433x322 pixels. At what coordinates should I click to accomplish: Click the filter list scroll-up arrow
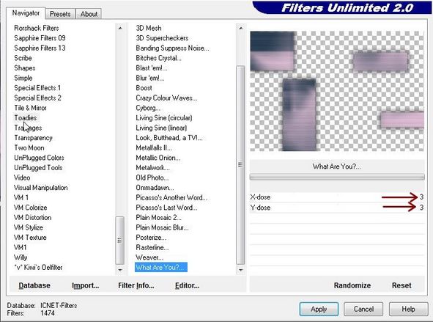(x=240, y=28)
